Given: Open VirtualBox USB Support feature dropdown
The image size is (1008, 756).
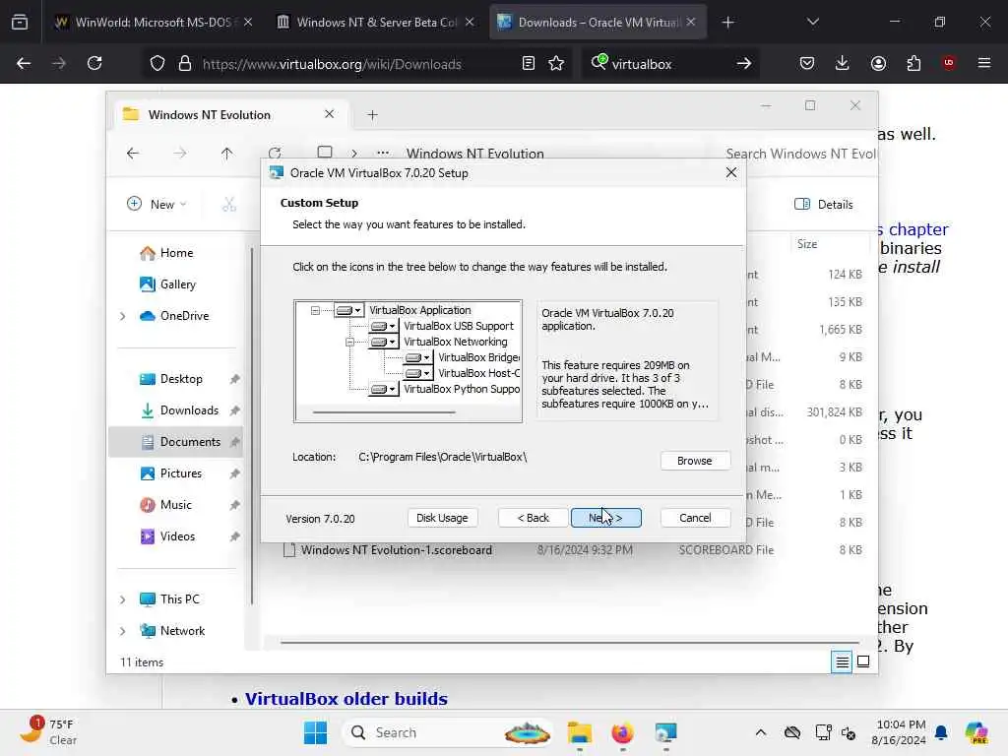Looking at the screenshot, I should tap(383, 327).
